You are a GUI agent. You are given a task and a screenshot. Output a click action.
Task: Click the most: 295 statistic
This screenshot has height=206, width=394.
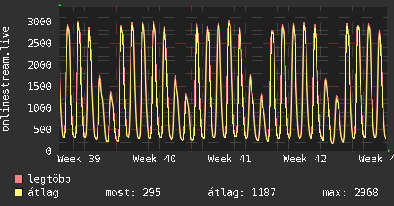click(132, 193)
